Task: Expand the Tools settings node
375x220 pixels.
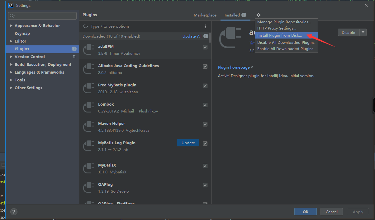Action: tap(11, 80)
